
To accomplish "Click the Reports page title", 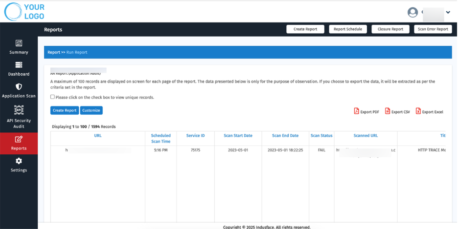I will [x=53, y=30].
